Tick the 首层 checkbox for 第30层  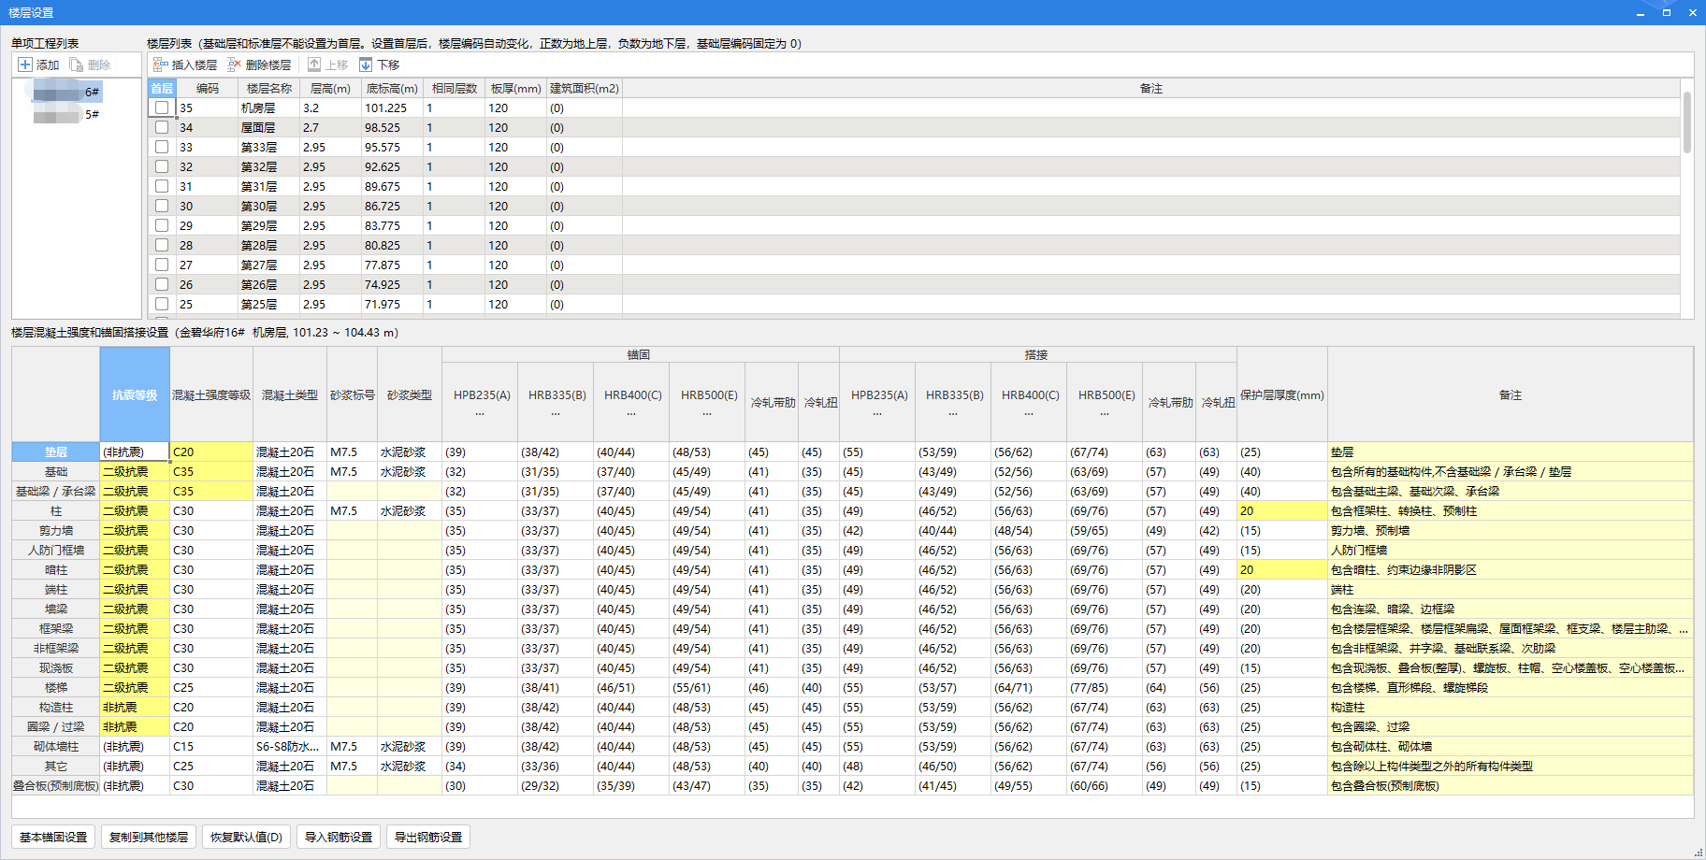[162, 206]
